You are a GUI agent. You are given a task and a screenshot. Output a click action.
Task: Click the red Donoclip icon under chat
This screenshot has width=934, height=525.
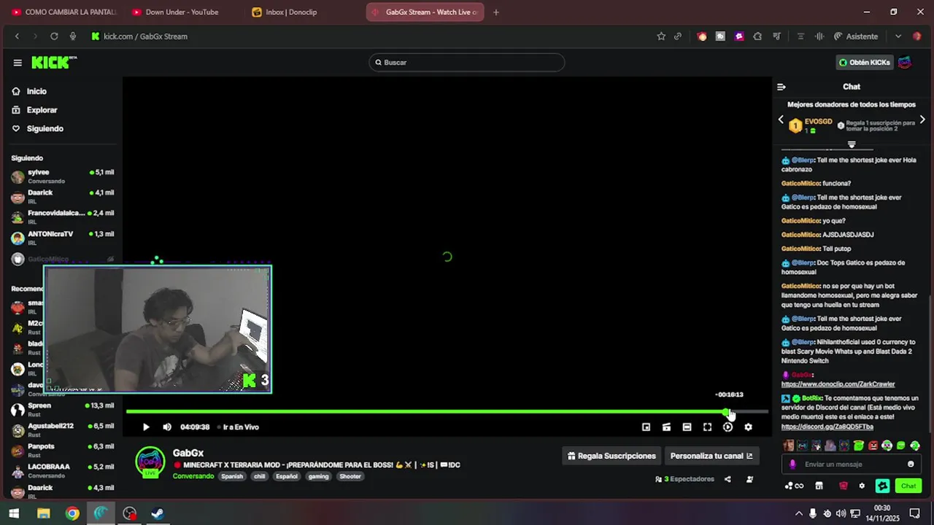tap(844, 486)
